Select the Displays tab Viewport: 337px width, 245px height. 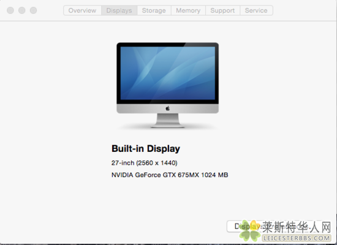(119, 10)
